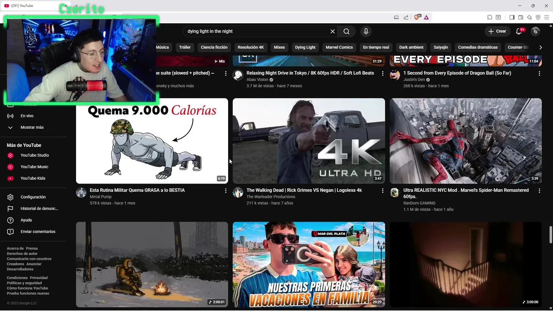Start voice search with microphone icon
The width and height of the screenshot is (553, 311).
coord(366,32)
